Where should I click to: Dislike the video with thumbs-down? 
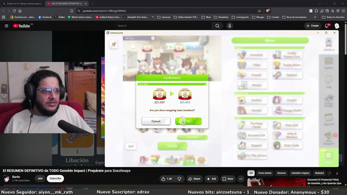(179, 179)
